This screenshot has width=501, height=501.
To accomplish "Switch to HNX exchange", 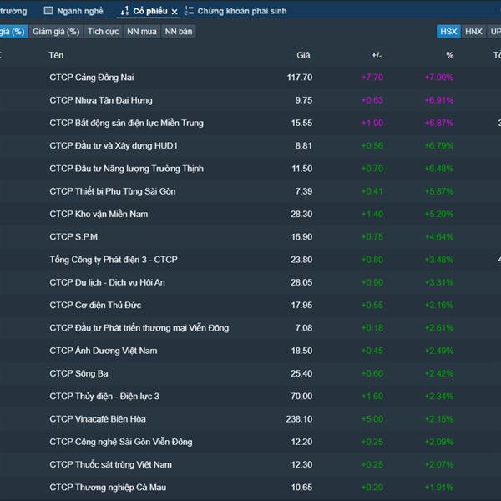I will click(473, 32).
